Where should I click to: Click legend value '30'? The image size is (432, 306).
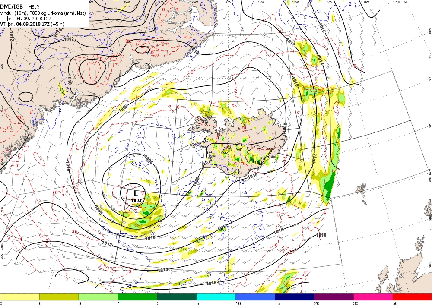click(x=356, y=303)
